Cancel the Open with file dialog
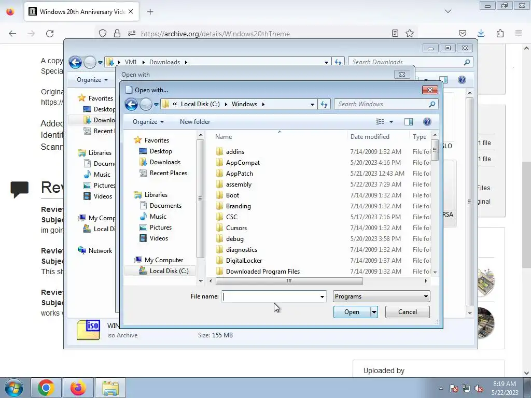The width and height of the screenshot is (531, 398). 408,312
